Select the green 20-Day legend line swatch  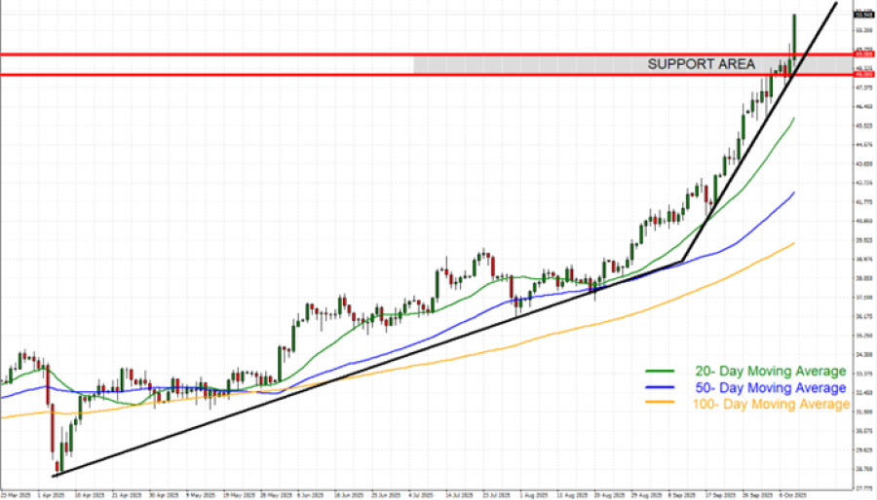coord(660,372)
